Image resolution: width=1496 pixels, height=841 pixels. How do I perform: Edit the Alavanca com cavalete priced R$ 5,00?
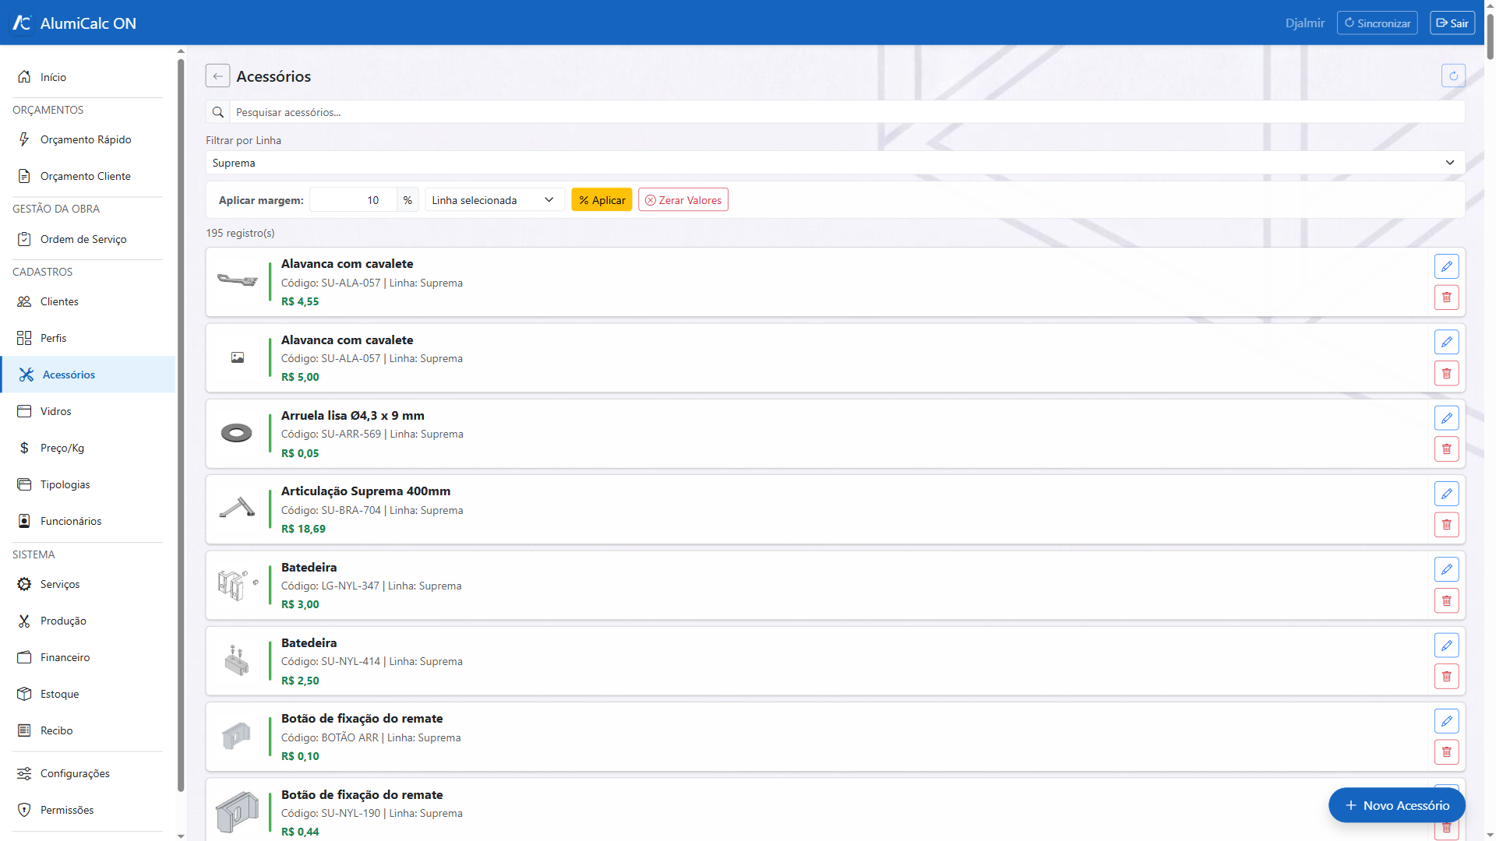[1446, 342]
